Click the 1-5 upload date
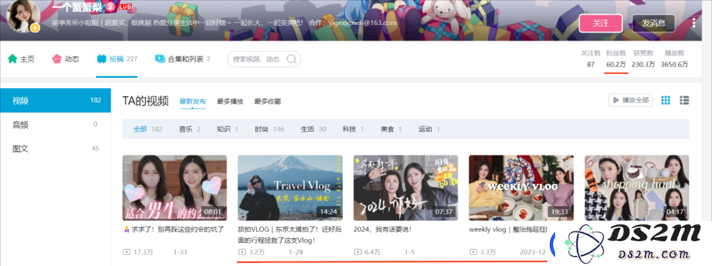This screenshot has height=266, width=712. pos(409,252)
